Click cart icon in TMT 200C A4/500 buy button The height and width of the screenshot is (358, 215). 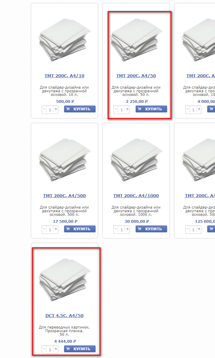[x=68, y=229]
